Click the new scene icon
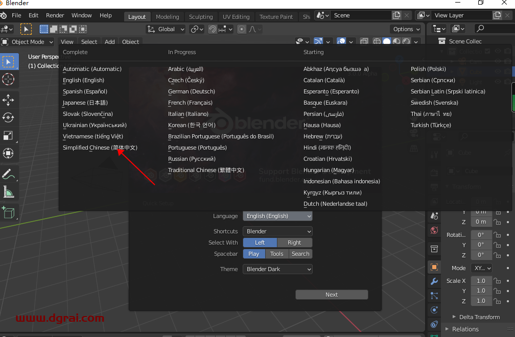Viewport: 515px width, 337px height. pos(397,15)
